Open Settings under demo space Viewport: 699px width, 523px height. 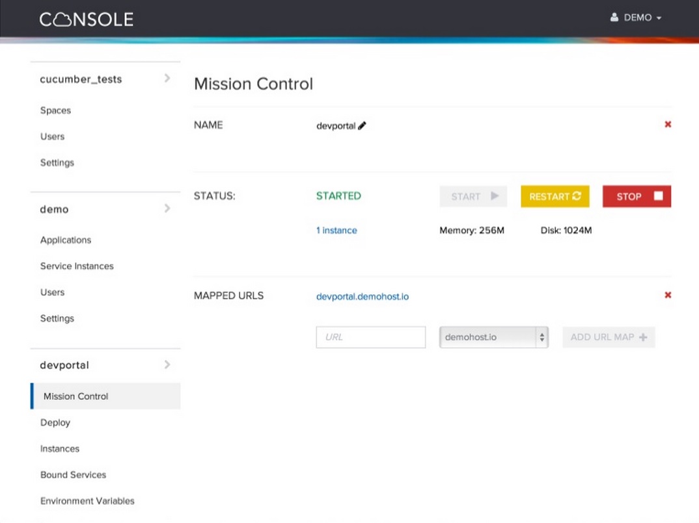(57, 318)
